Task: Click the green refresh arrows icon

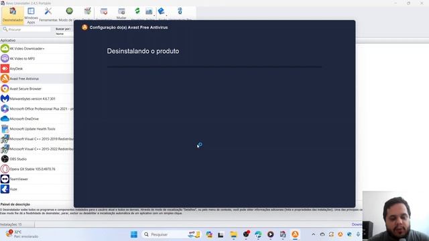Action: point(137,11)
